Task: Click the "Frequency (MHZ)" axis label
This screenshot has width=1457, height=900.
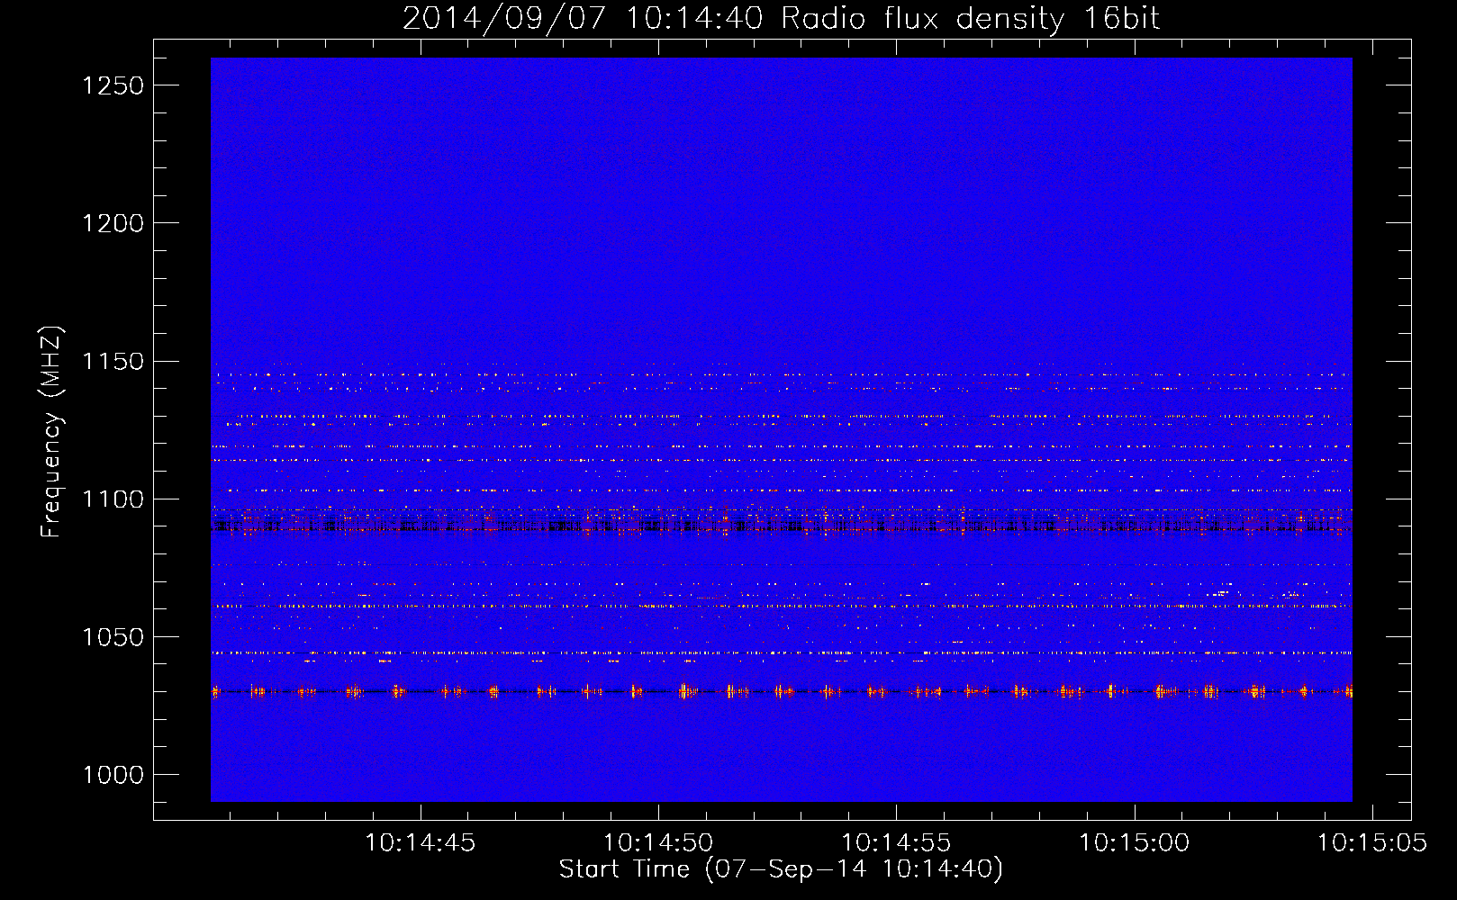Action: [51, 432]
